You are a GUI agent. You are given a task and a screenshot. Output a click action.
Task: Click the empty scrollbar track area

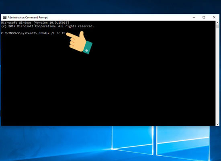point(217,75)
